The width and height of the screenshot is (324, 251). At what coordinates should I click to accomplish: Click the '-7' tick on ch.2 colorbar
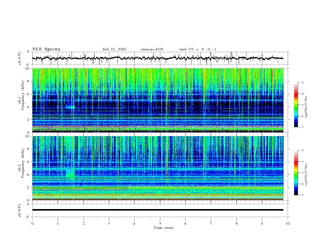302,195
